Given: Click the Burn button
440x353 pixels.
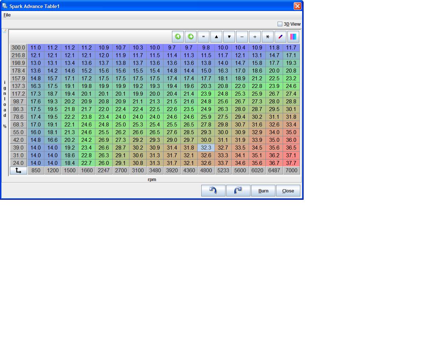Looking at the screenshot, I should click(x=263, y=191).
